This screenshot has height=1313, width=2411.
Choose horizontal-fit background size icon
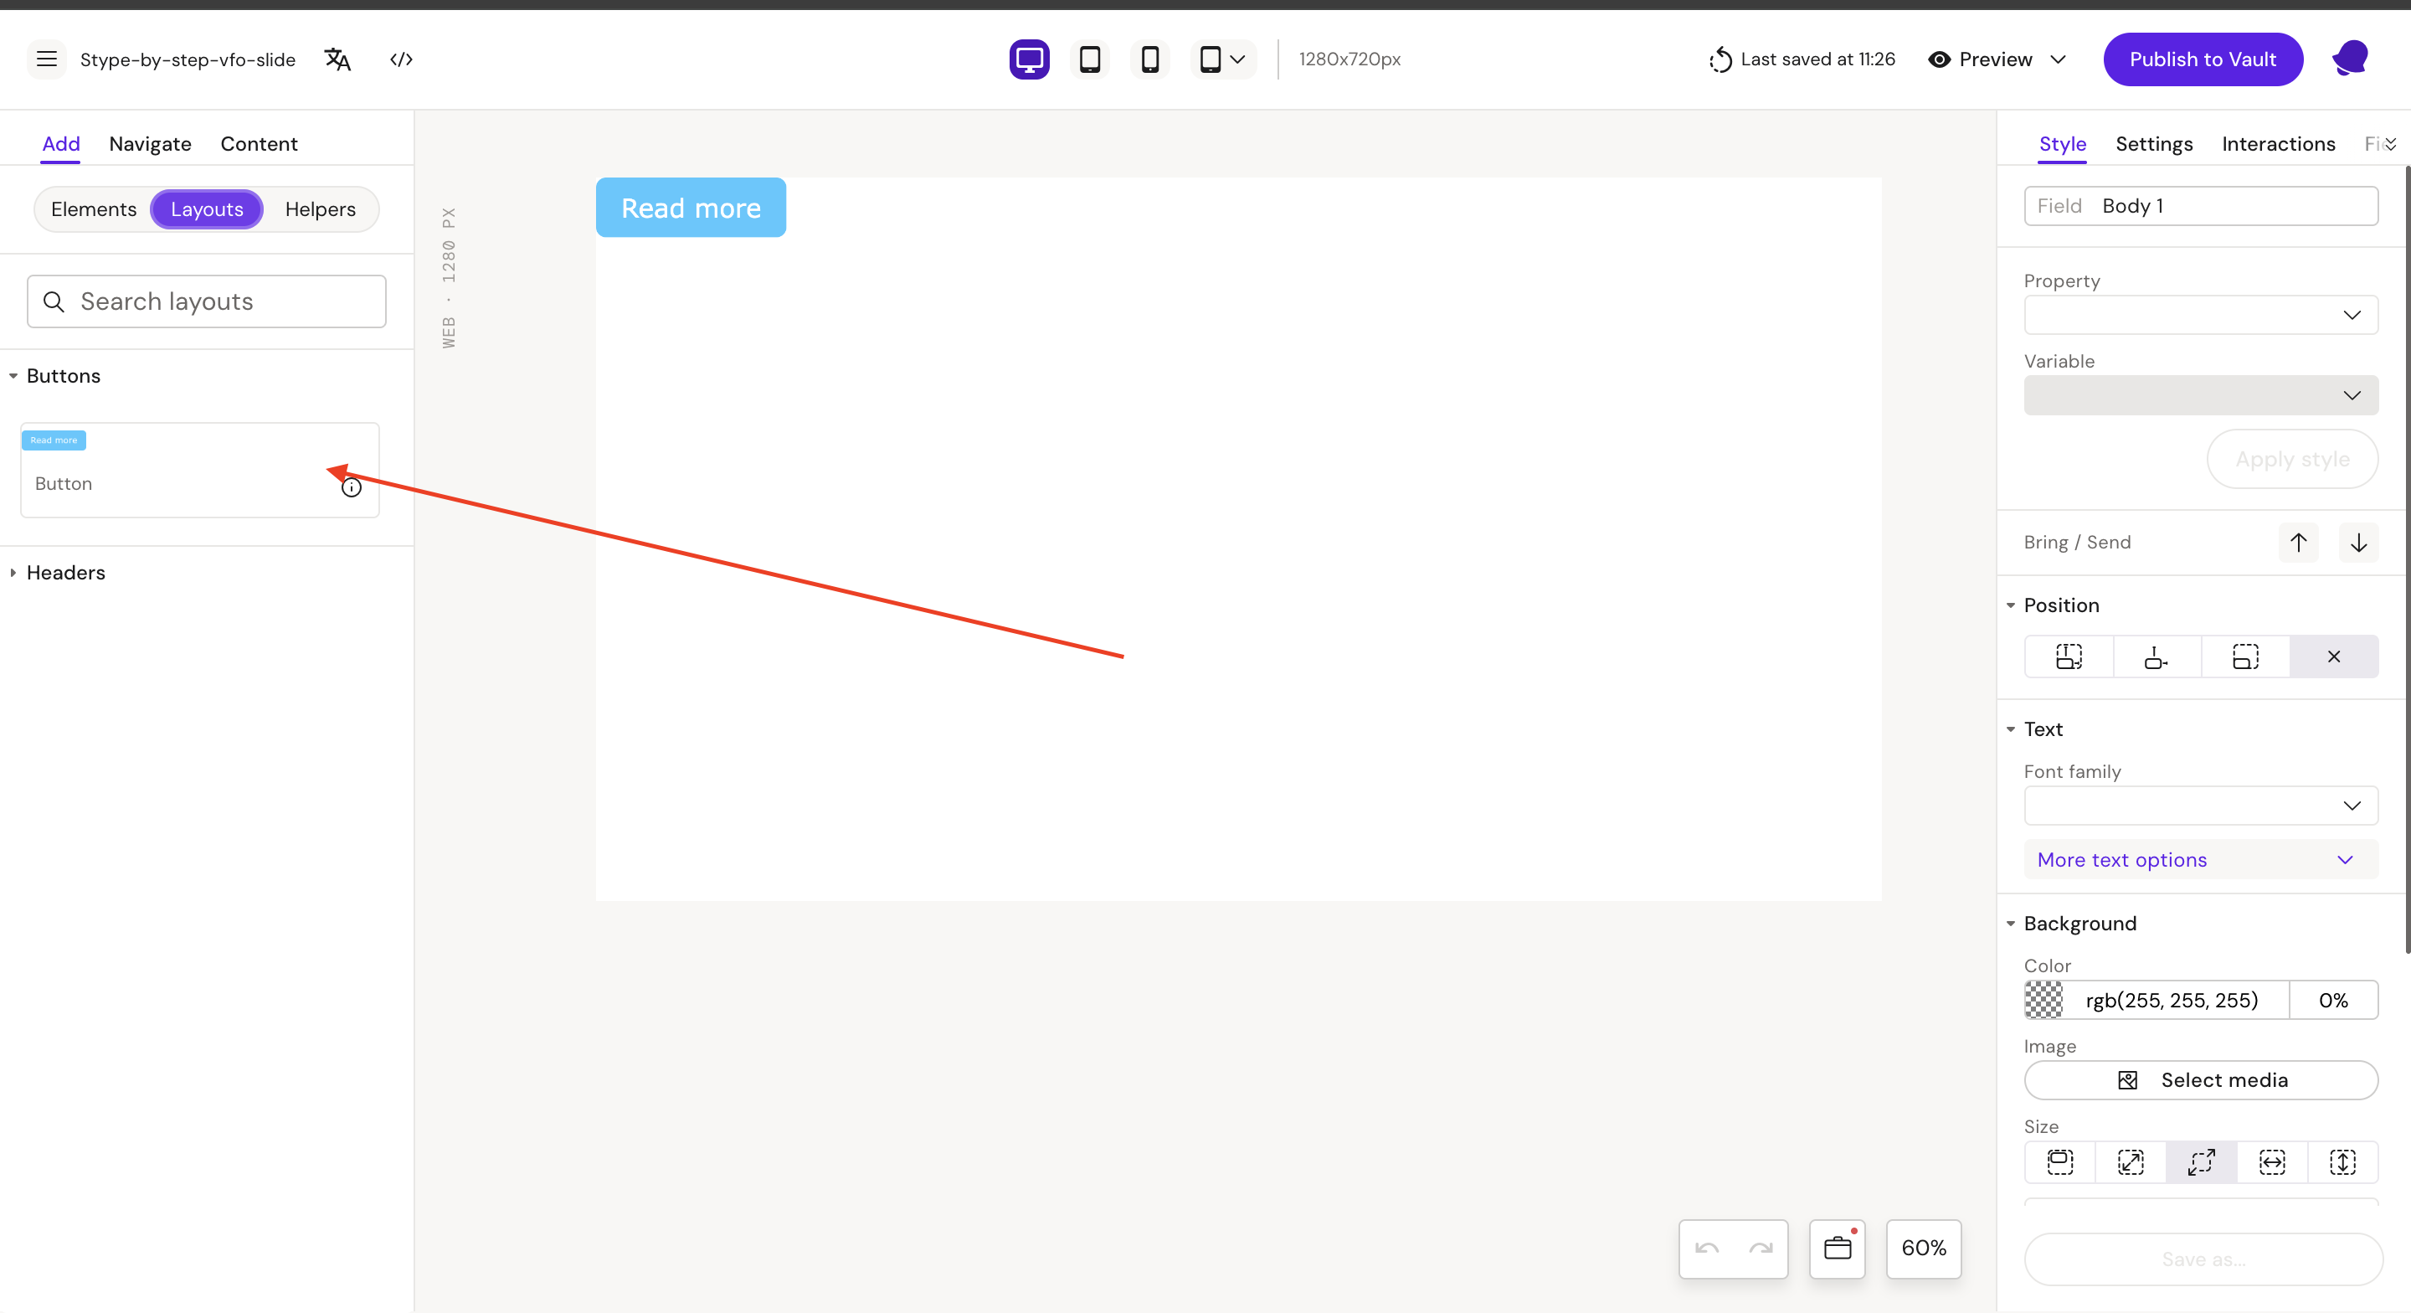click(x=2271, y=1163)
